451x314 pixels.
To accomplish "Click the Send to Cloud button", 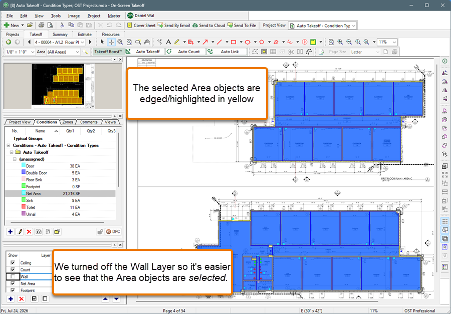I will coord(209,26).
